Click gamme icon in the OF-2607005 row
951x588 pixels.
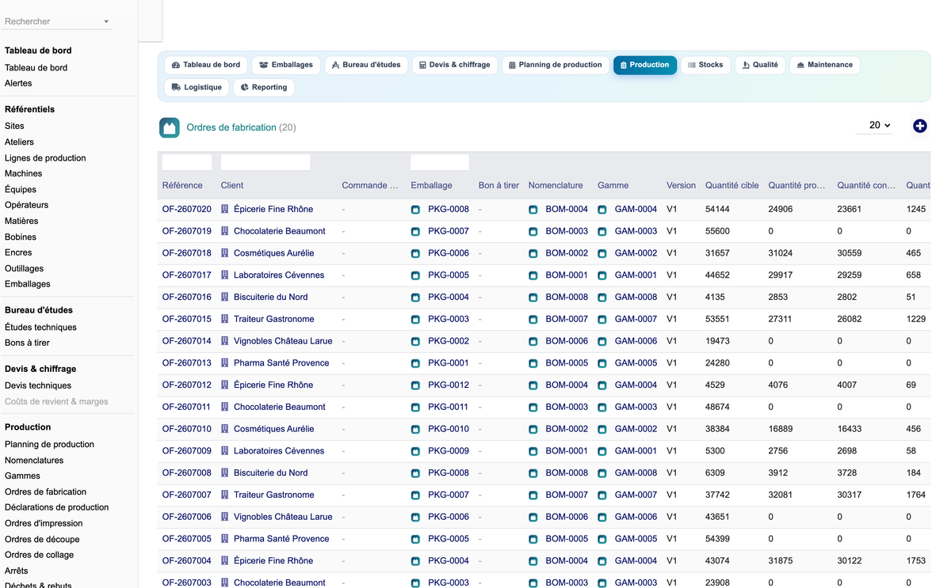click(602, 539)
